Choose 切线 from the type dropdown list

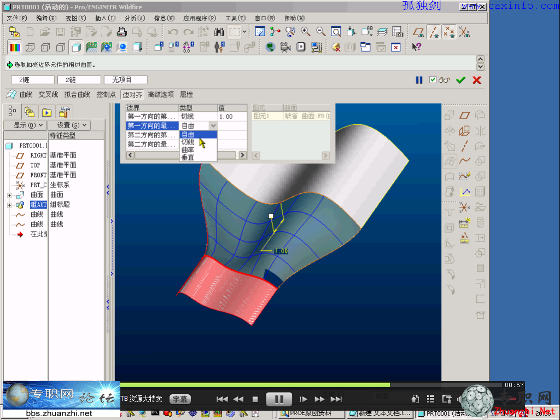pos(198,142)
